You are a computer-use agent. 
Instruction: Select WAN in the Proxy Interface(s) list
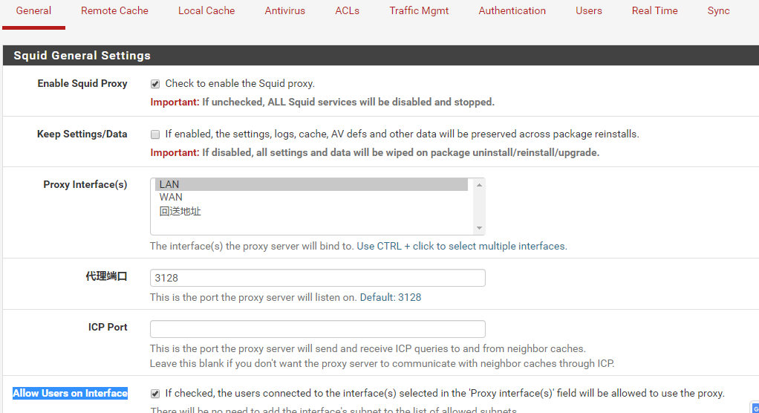pyautogui.click(x=311, y=197)
